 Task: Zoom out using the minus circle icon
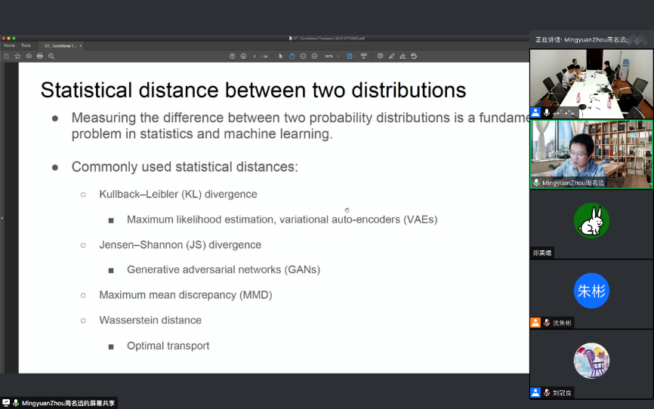[x=304, y=57]
